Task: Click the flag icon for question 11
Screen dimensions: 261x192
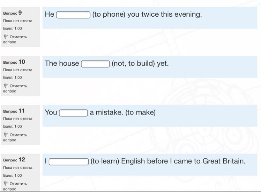Action: (6, 135)
